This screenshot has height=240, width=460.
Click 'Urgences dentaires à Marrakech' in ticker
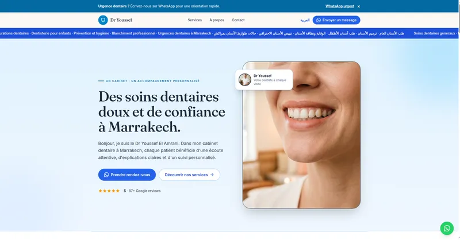(x=185, y=33)
